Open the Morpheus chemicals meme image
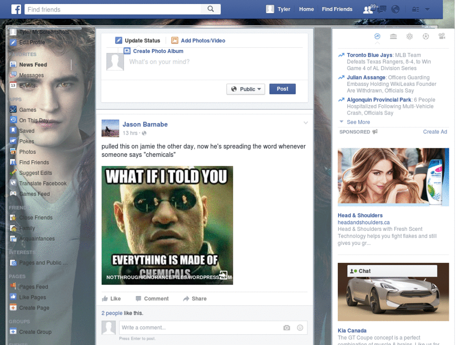460x345 pixels. click(x=167, y=226)
